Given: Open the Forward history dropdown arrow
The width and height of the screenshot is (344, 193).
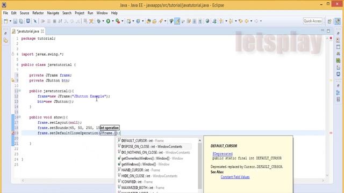Looking at the screenshot, I should (261, 21).
